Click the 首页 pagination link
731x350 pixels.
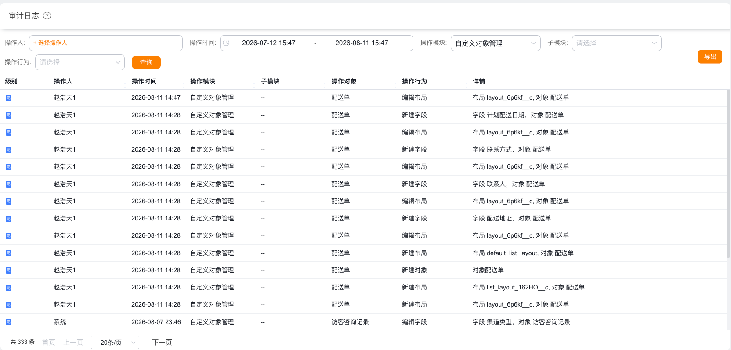(x=49, y=343)
